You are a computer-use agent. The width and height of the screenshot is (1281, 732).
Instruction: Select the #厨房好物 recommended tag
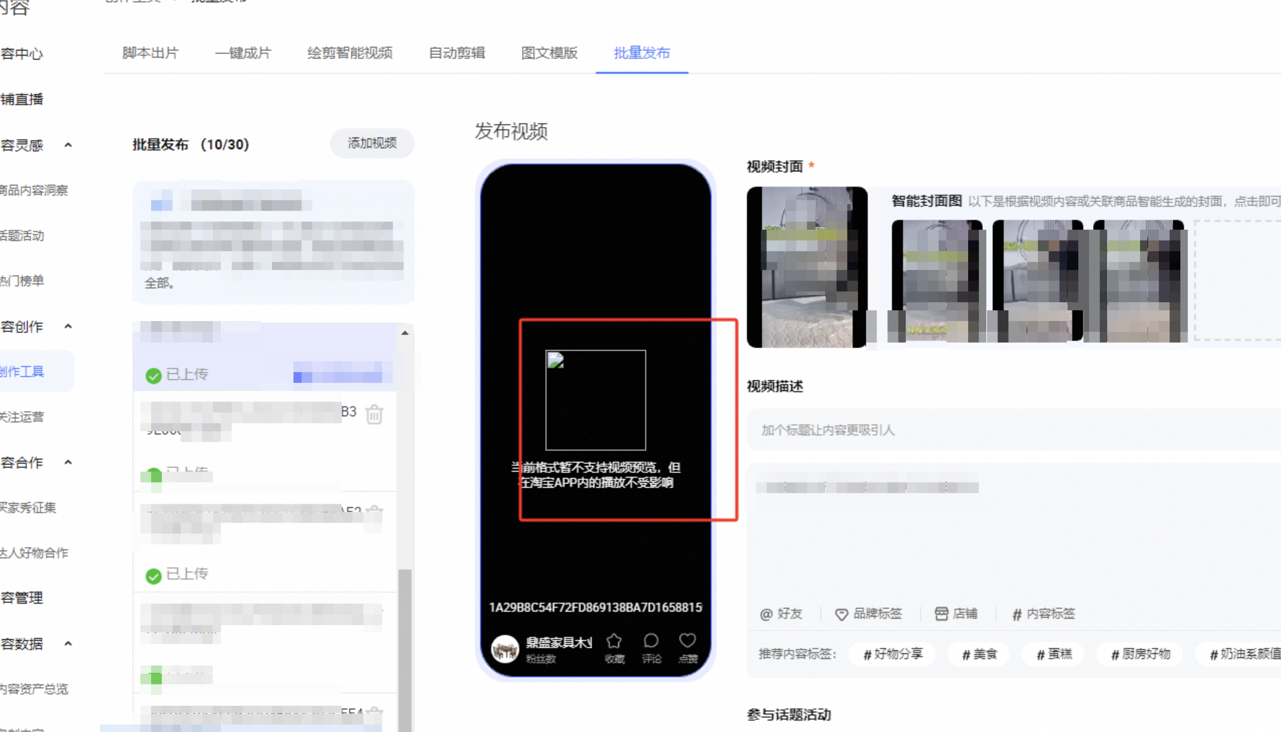click(1141, 654)
